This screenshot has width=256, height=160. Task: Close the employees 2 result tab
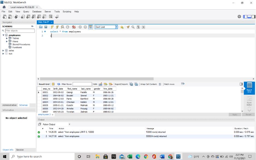52,115
